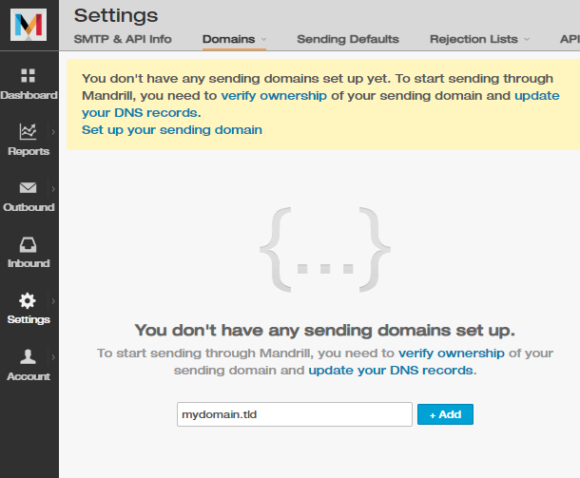Viewport: 580px width, 478px height.
Task: Open the Inbound tray icon
Action: coord(29,244)
